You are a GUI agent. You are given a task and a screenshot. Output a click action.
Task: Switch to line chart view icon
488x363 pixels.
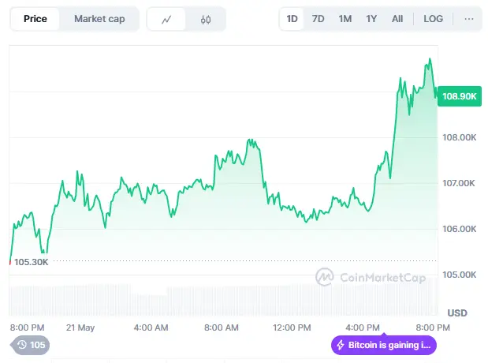[166, 19]
